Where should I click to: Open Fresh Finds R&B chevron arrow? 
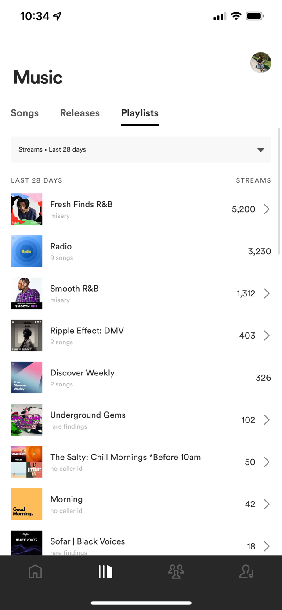click(267, 209)
